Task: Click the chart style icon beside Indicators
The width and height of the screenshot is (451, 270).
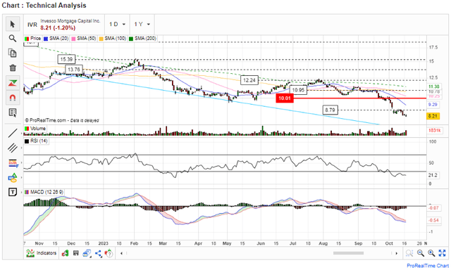Action: (66, 253)
